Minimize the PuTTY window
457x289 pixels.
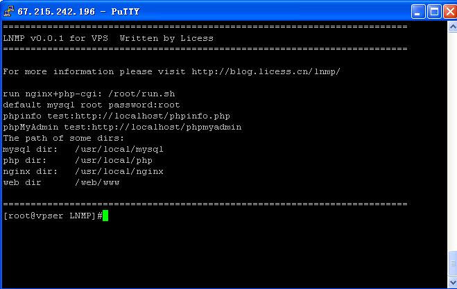418,12
